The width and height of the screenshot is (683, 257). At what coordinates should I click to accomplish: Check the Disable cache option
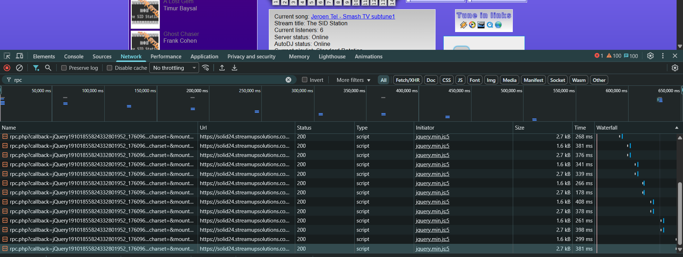[x=110, y=68]
